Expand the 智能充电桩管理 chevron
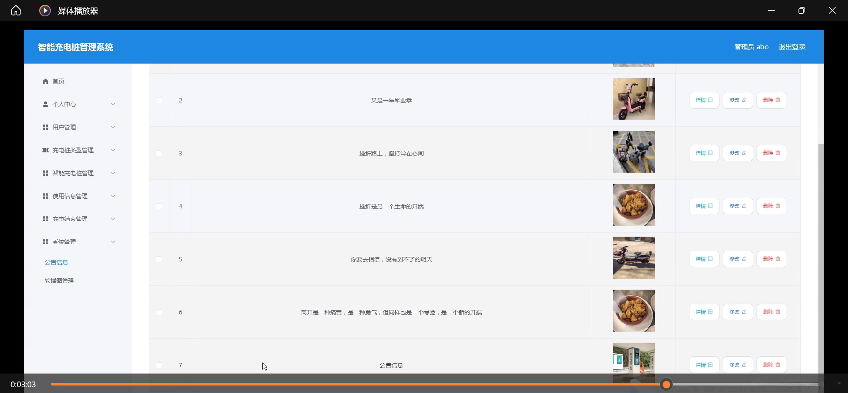 pyautogui.click(x=113, y=173)
